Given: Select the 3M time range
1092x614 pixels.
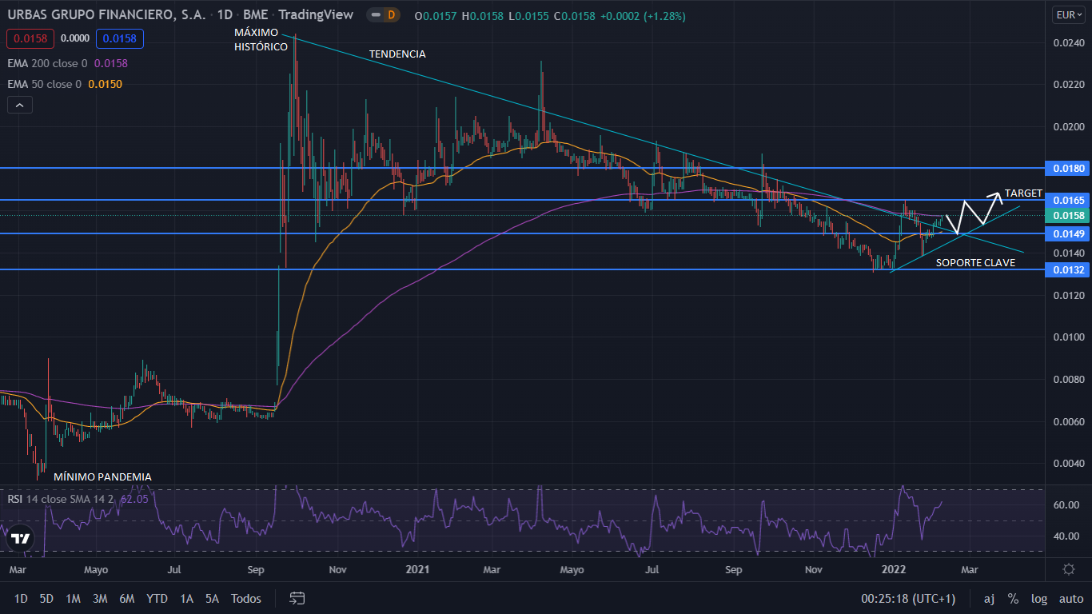Looking at the screenshot, I should [x=100, y=598].
